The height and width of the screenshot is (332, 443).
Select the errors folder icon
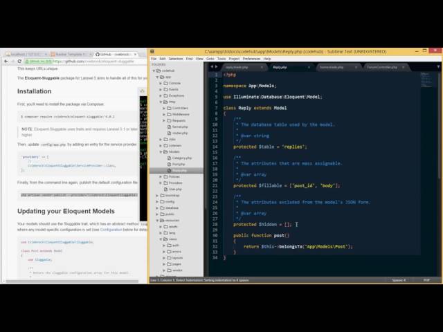[169, 252]
